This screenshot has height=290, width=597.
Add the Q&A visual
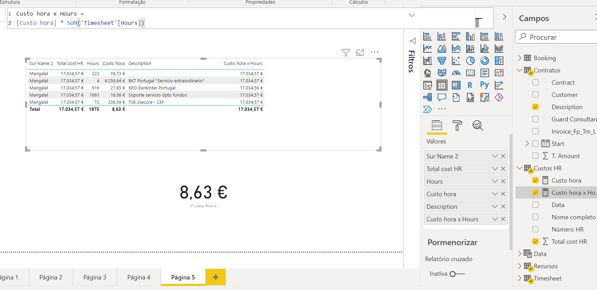coord(442,98)
